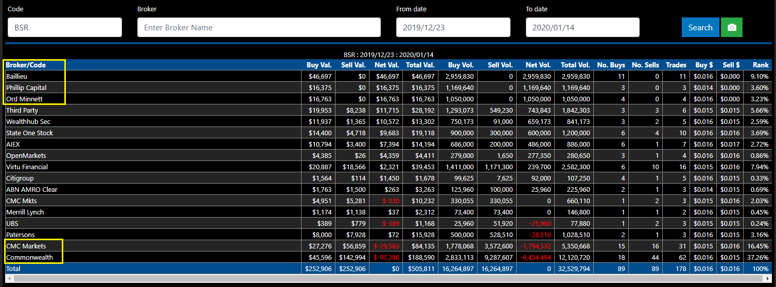
Task: Click Third Party rank 5.66%
Action: coord(761,110)
